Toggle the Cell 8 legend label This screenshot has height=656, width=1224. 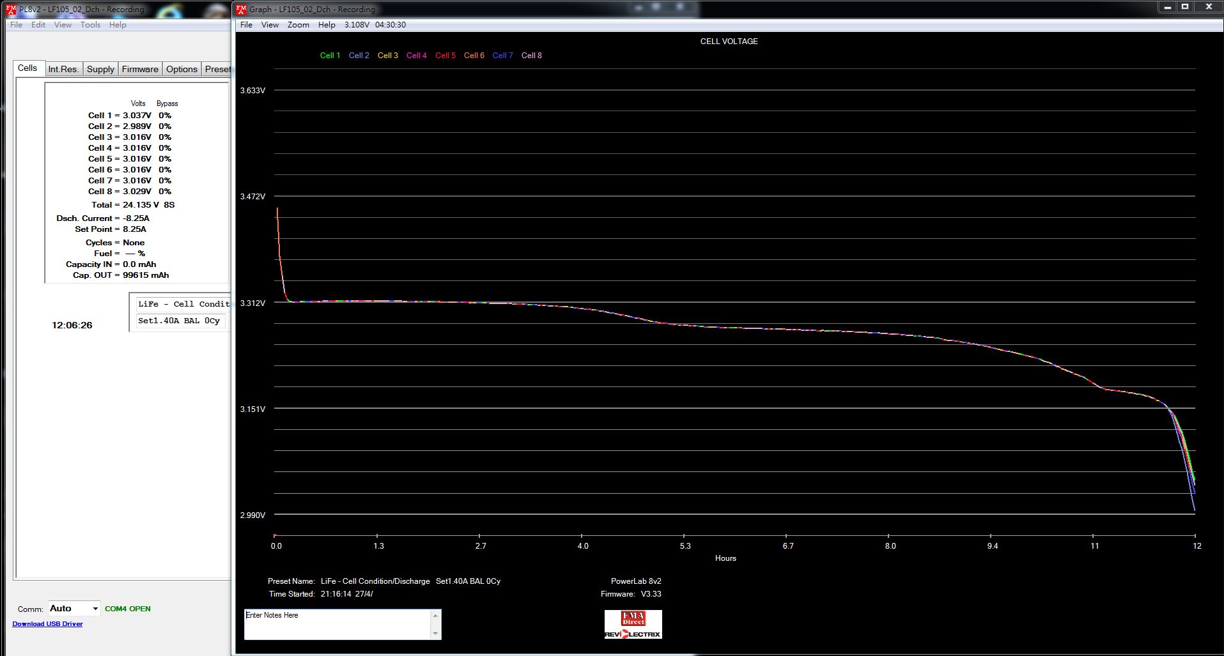click(531, 56)
